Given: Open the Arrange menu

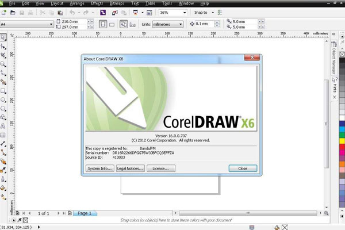Looking at the screenshot, I should click(x=77, y=3).
